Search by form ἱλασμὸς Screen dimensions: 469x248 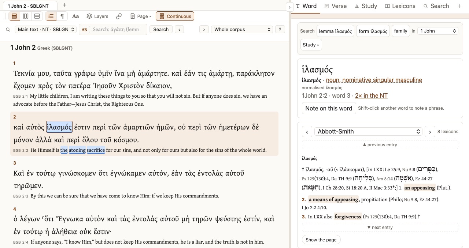373,31
